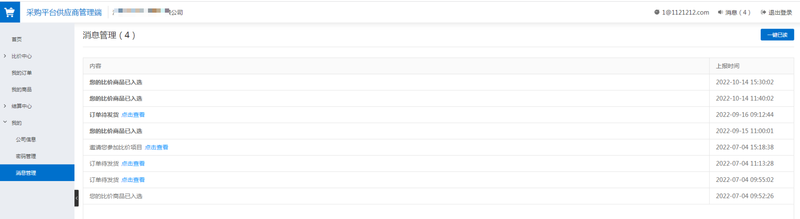Viewport: 800px width, 219px height.
Task: Click 点击查看 link in 11:13:28 订单待发货 row
Action: (133, 163)
